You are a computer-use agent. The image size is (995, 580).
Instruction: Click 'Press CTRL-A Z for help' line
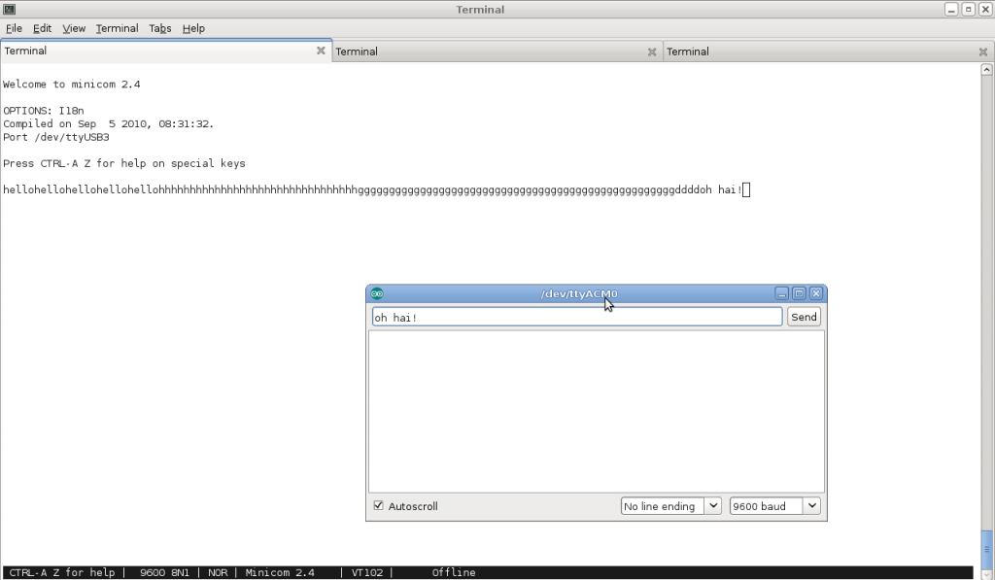point(124,164)
